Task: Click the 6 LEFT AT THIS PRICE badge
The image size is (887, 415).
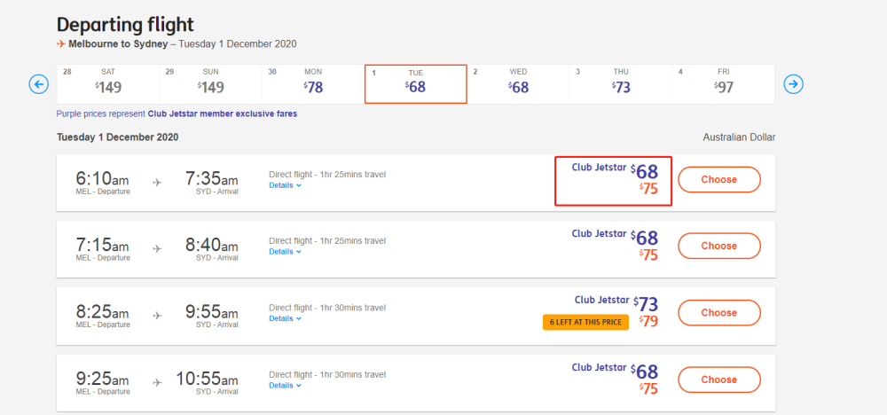Action: pos(585,322)
